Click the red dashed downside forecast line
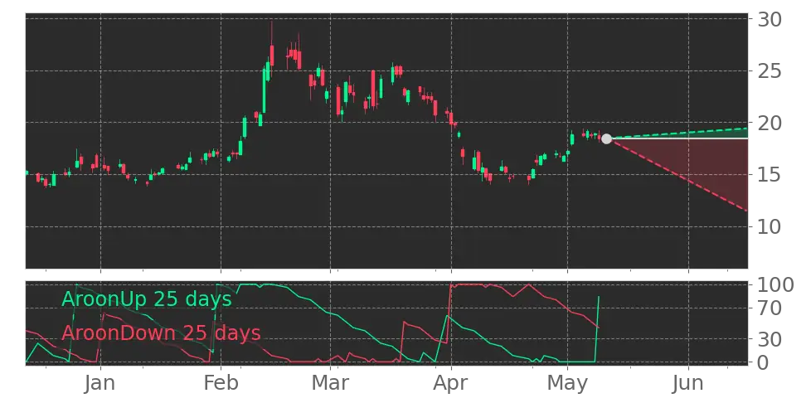Image resolution: width=806 pixels, height=403 pixels. point(678,175)
